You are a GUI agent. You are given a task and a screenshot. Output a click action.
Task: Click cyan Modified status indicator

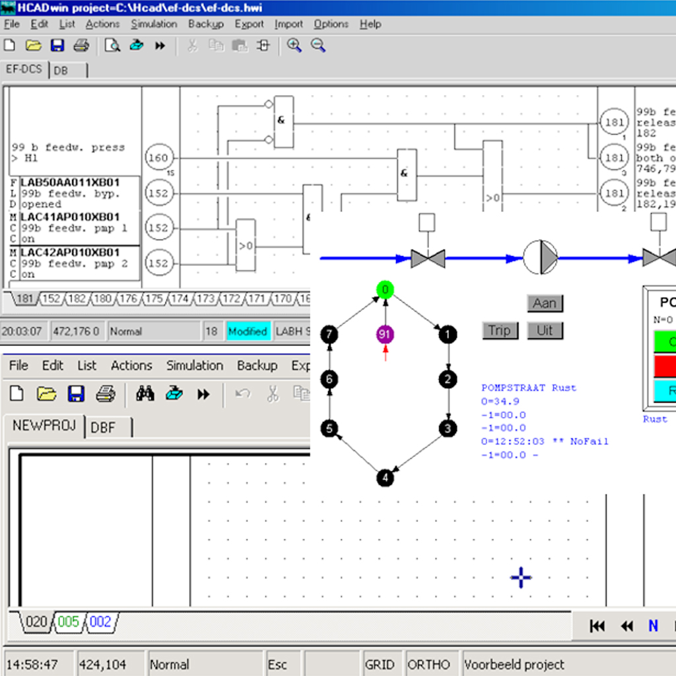pyautogui.click(x=248, y=331)
